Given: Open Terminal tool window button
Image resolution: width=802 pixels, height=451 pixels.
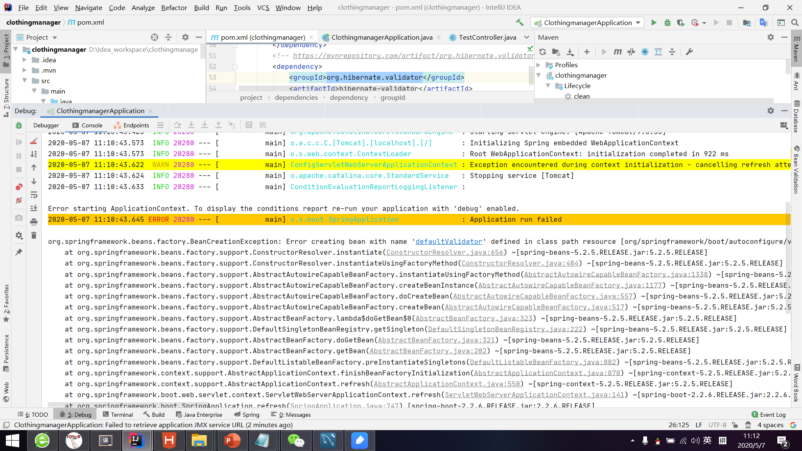Looking at the screenshot, I should [117, 415].
